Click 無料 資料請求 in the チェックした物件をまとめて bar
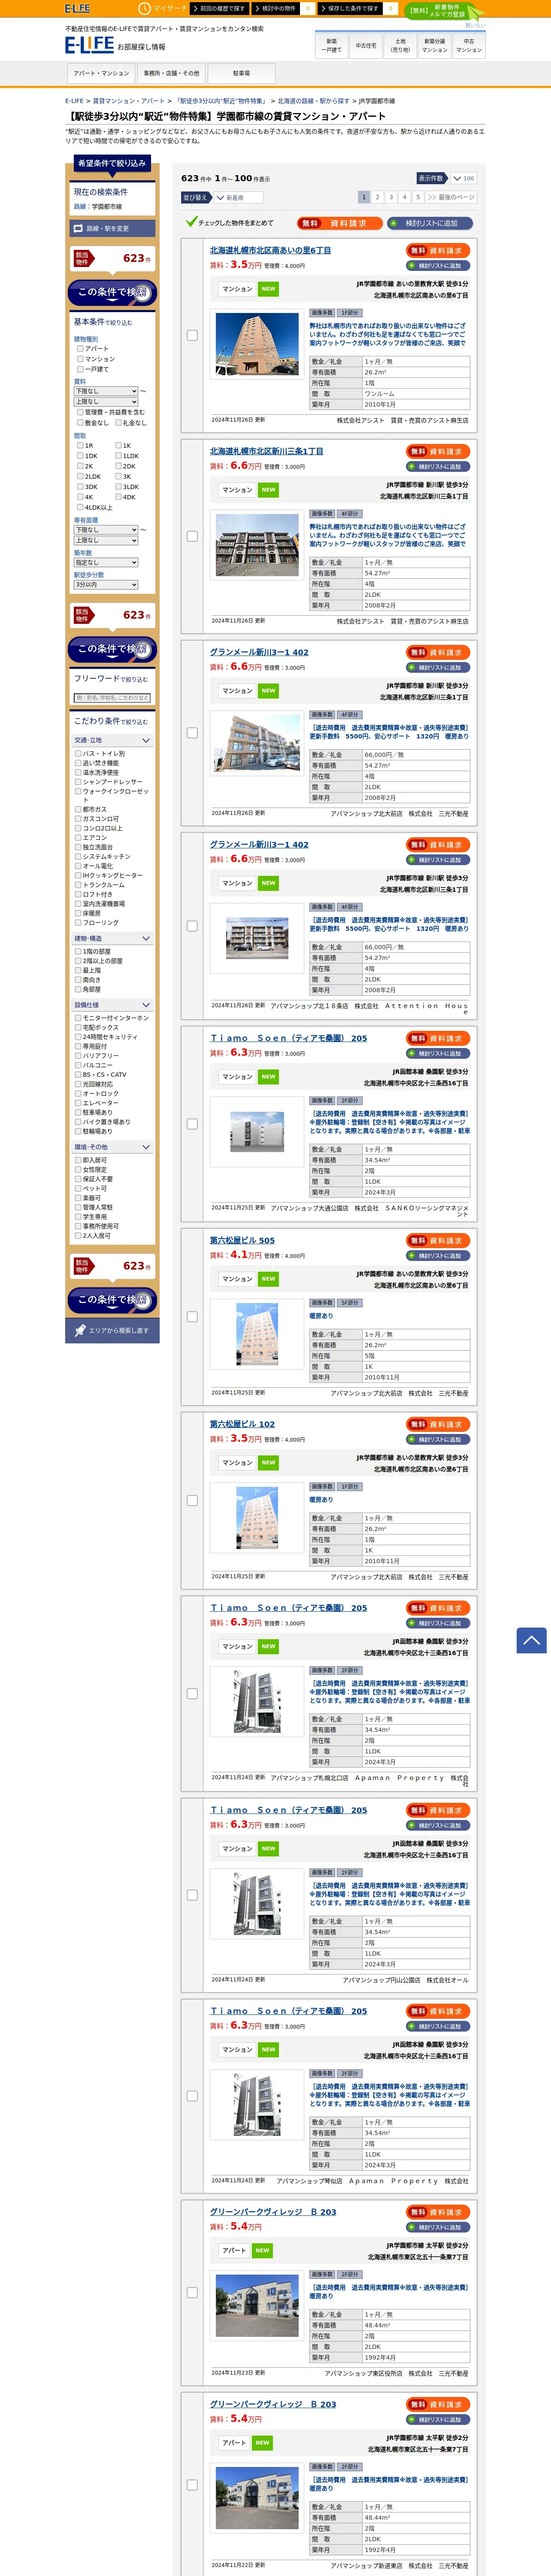Screen dimensions: 551x2576 pos(340,223)
